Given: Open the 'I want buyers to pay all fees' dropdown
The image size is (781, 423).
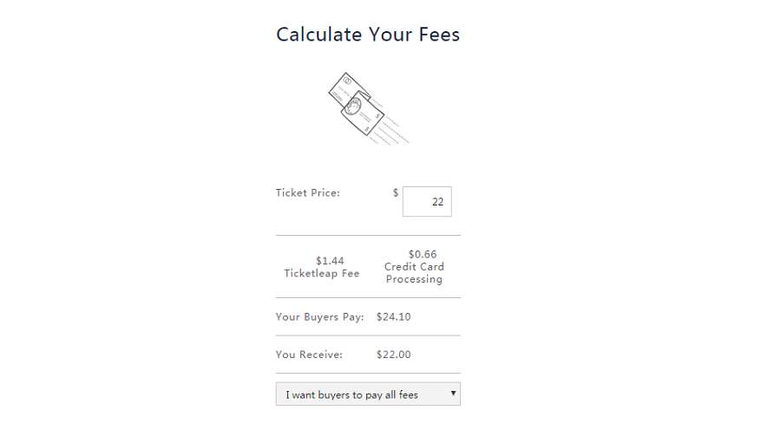Looking at the screenshot, I should (368, 394).
